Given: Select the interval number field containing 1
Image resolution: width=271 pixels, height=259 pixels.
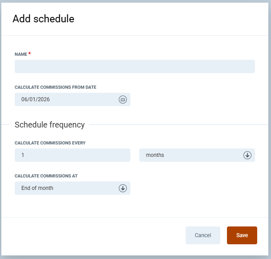Looking at the screenshot, I should (x=72, y=155).
